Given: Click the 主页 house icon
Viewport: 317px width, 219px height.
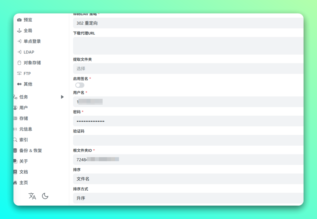Looking at the screenshot, I should click(15, 182).
